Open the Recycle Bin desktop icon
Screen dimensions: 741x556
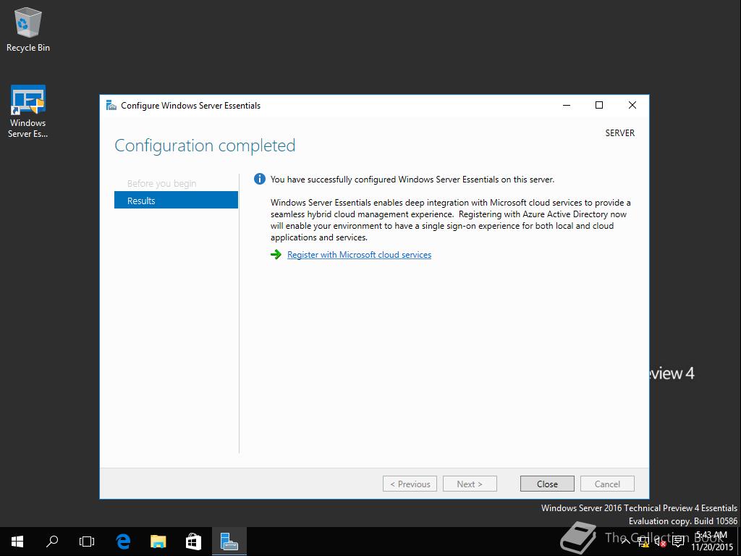[x=28, y=30]
